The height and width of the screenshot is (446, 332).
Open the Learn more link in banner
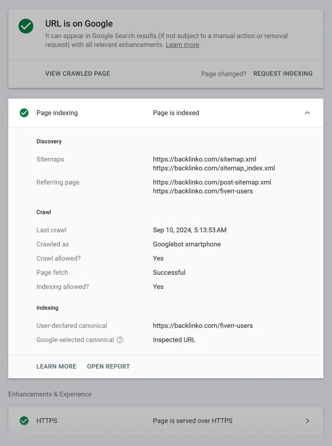(x=182, y=45)
